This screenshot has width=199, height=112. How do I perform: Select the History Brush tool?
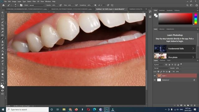tap(2, 45)
